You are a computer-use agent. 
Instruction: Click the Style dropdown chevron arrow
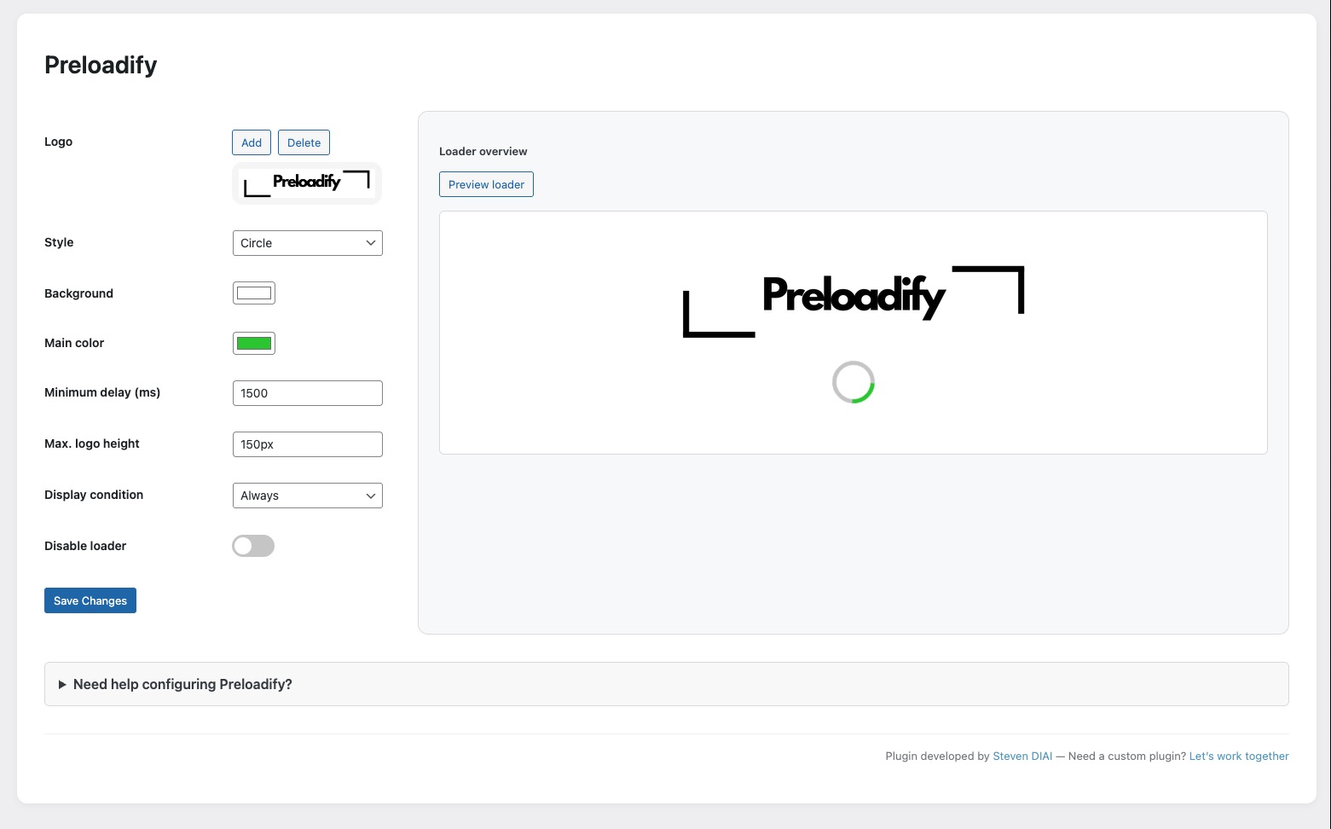point(371,243)
